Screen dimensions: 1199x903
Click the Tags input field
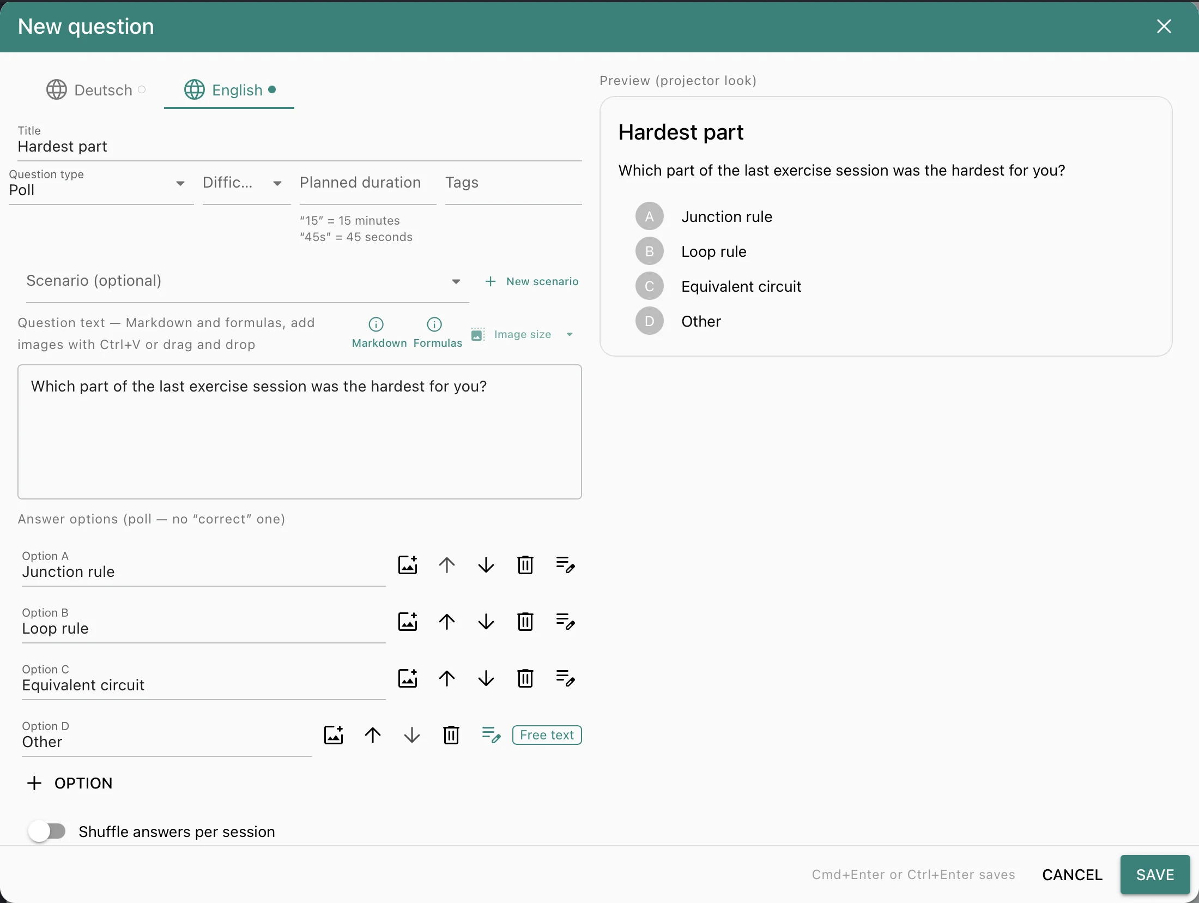(x=513, y=185)
